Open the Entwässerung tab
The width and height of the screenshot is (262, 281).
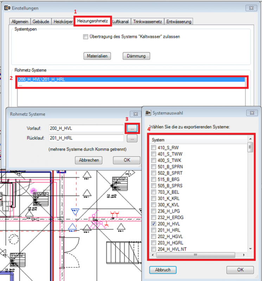click(x=178, y=22)
